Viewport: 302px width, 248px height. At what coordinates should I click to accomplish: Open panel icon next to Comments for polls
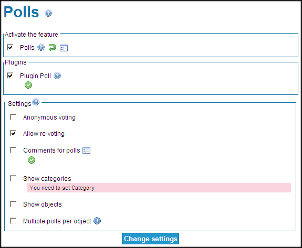click(86, 150)
